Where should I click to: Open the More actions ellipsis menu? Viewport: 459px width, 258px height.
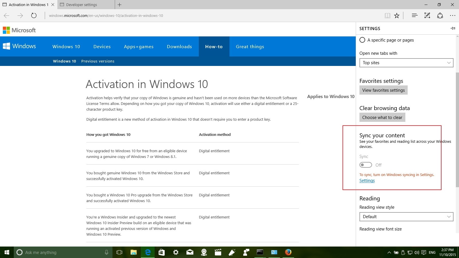(x=453, y=15)
